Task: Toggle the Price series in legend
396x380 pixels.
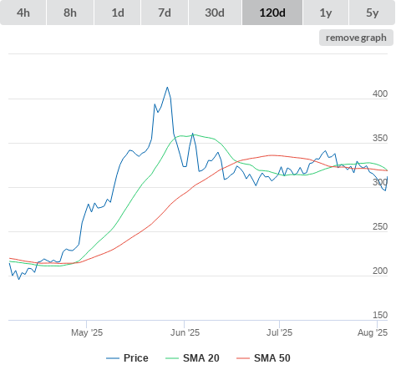Action: (136, 358)
